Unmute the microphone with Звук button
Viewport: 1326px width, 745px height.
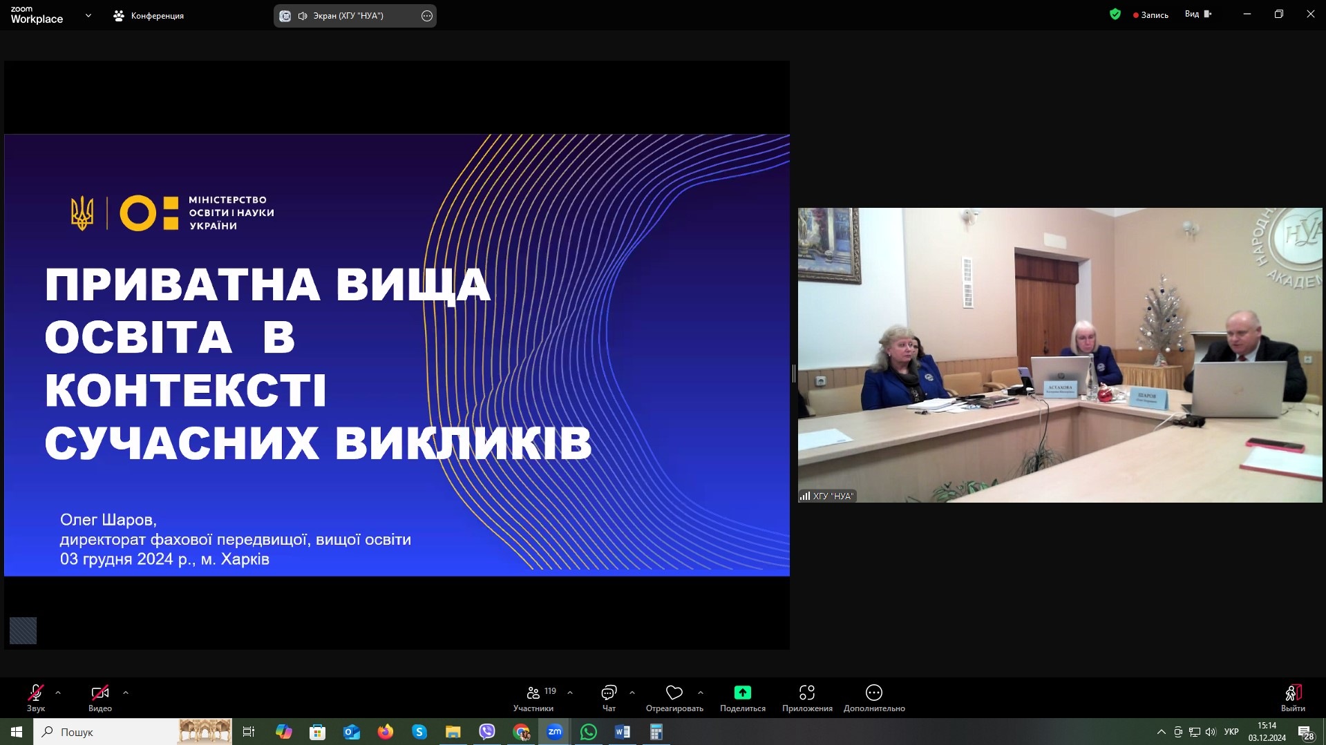36,697
